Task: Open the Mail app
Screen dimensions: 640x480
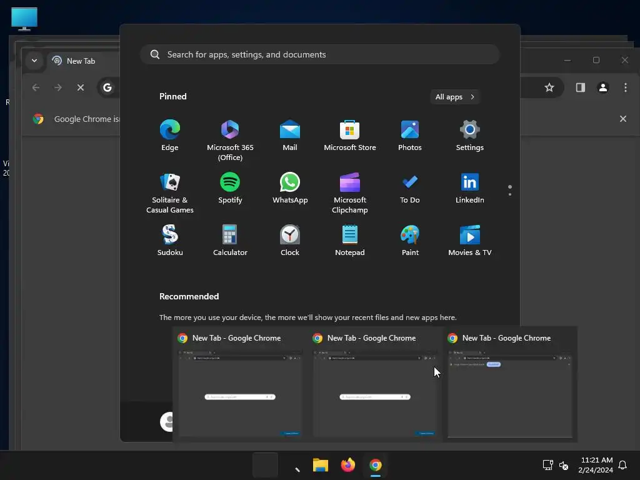Action: (290, 136)
